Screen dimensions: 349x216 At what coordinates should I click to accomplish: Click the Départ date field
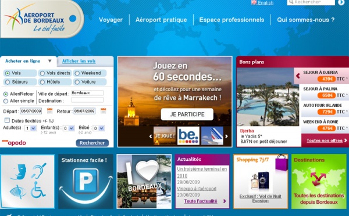[x=31, y=111]
